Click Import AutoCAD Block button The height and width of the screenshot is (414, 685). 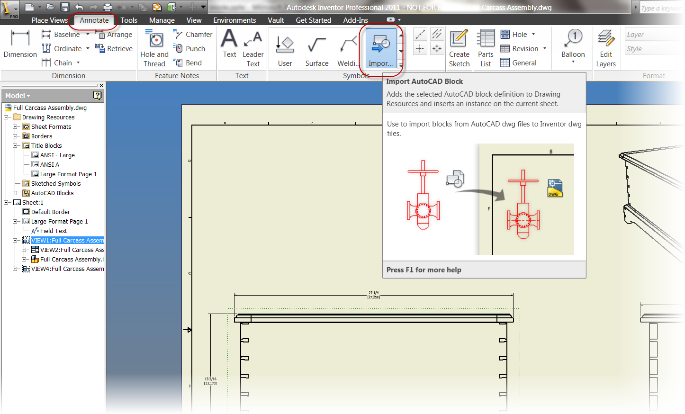click(381, 49)
